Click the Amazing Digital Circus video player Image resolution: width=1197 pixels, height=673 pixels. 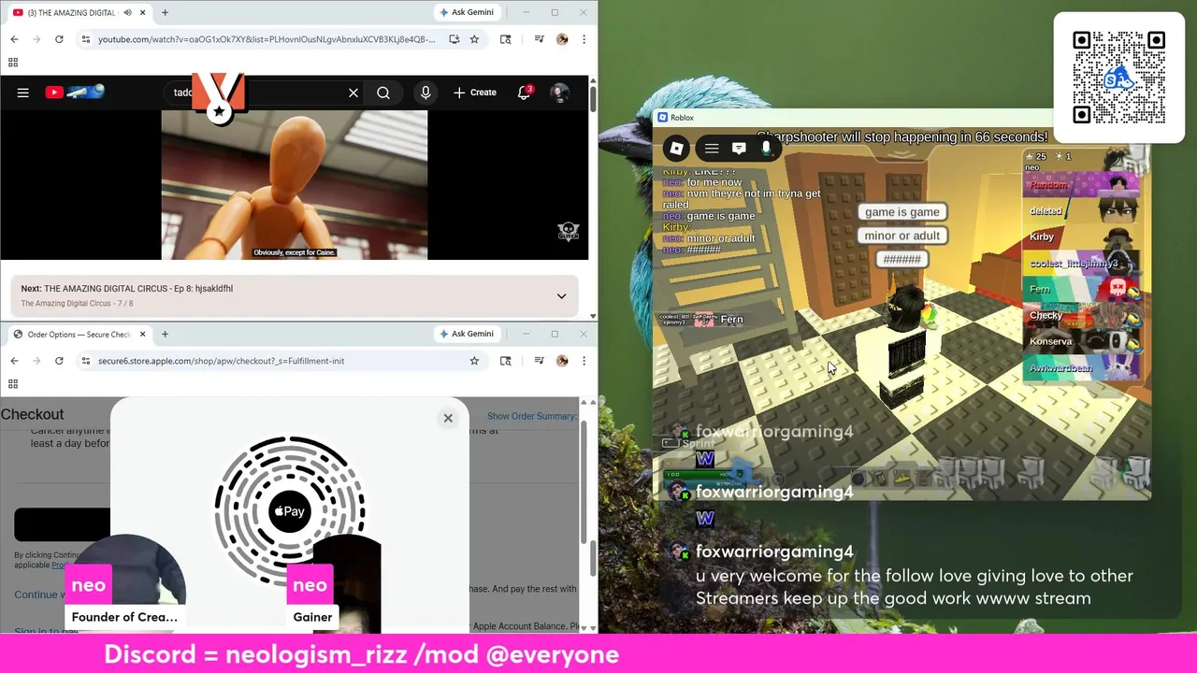click(x=295, y=185)
